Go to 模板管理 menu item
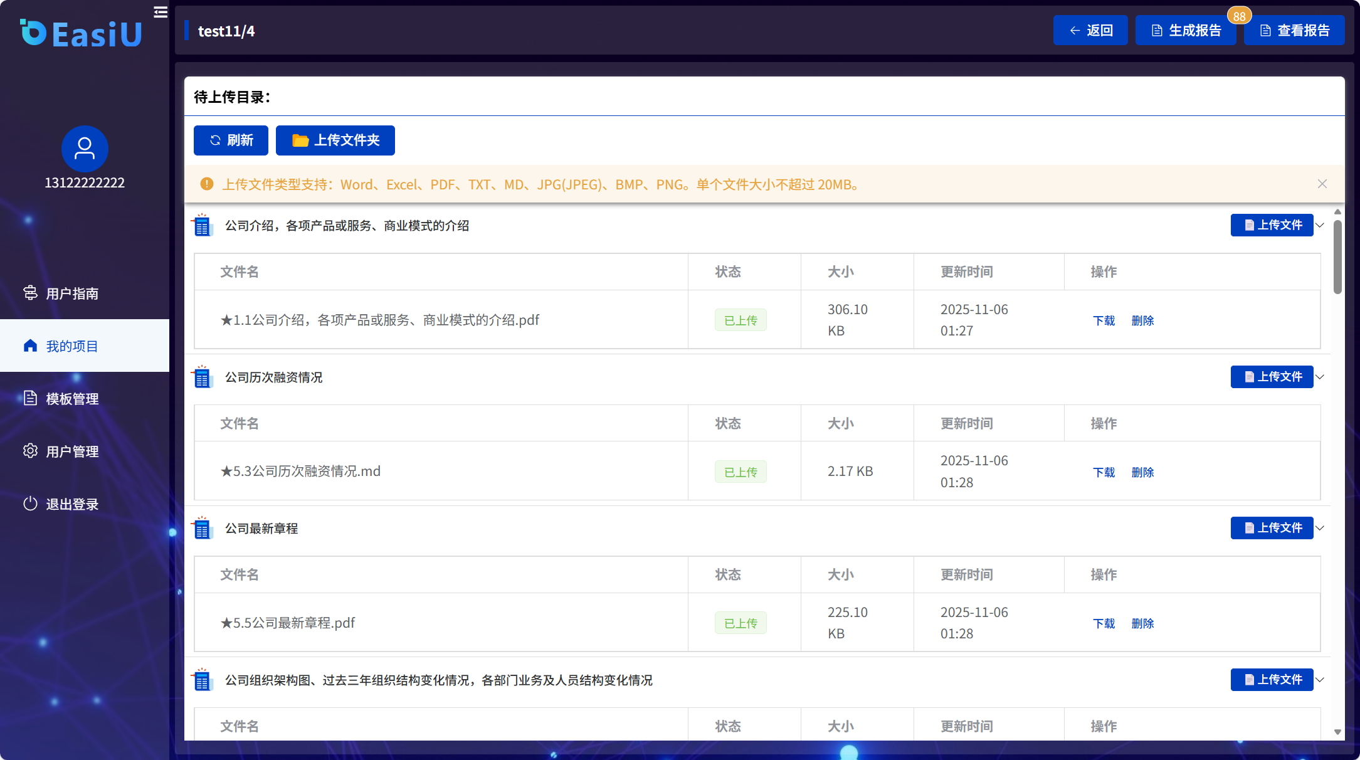This screenshot has height=760, width=1360. click(72, 399)
